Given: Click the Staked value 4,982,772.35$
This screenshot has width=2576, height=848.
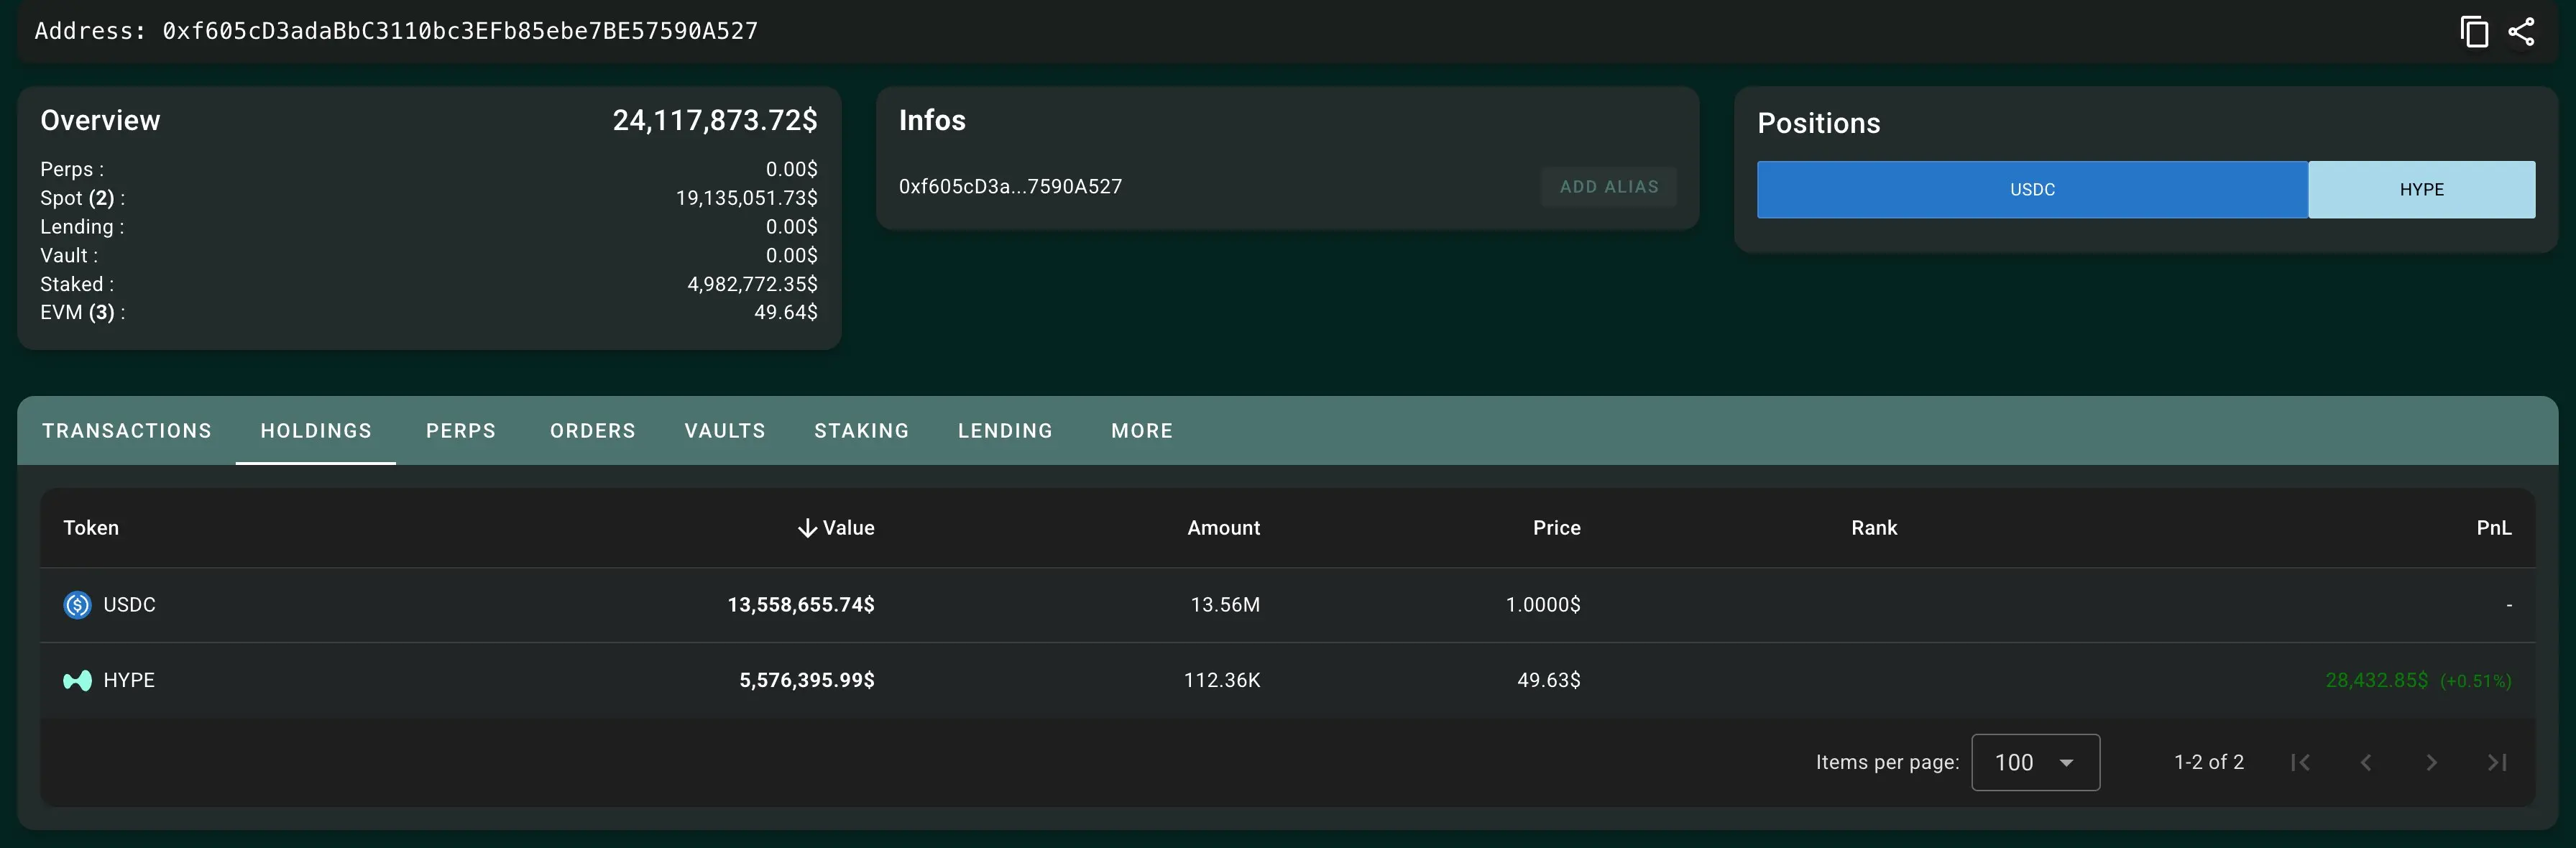Looking at the screenshot, I should [x=753, y=285].
